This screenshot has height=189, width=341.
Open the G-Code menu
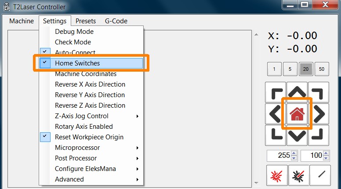116,21
